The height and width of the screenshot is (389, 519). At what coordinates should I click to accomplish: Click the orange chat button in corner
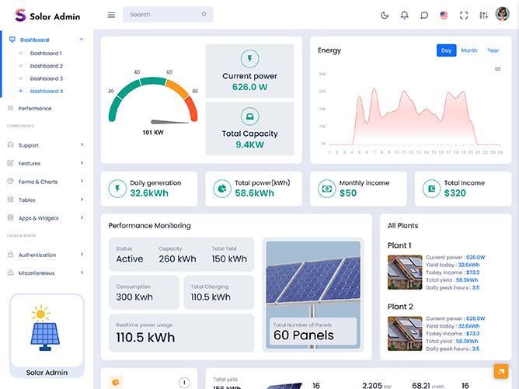click(x=501, y=371)
